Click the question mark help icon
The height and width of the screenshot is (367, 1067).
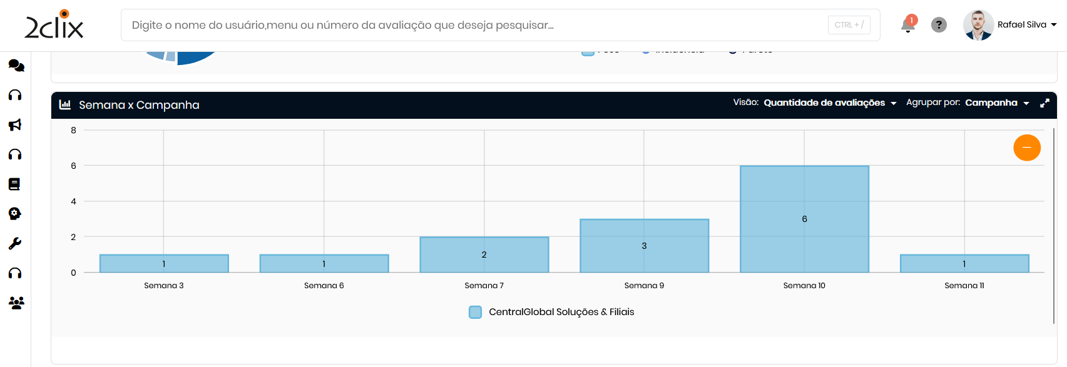click(939, 25)
